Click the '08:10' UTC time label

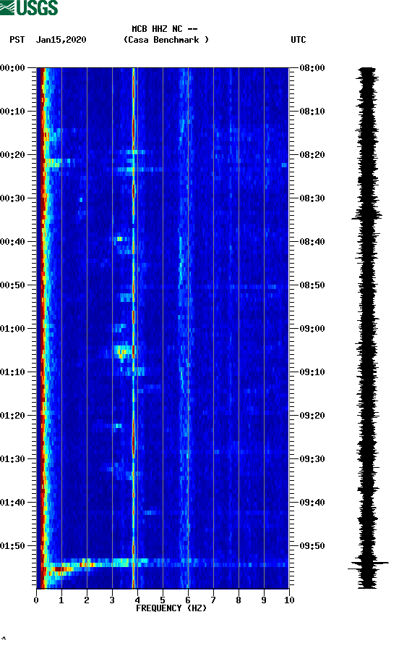pyautogui.click(x=312, y=112)
